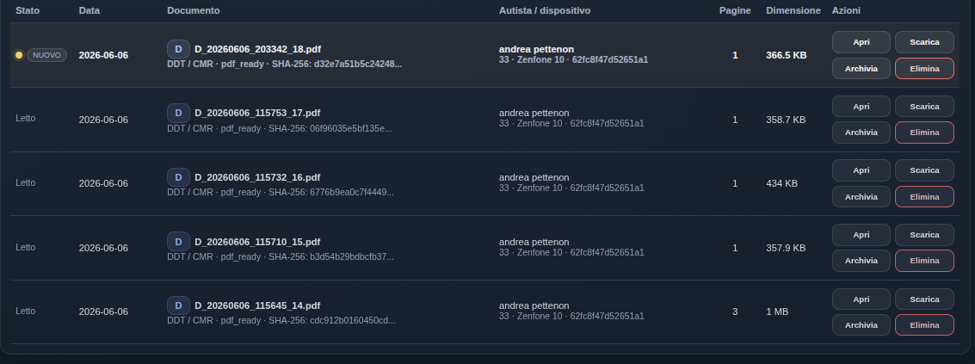
Task: Open the 3-page 1 MB document
Action: pos(861,299)
